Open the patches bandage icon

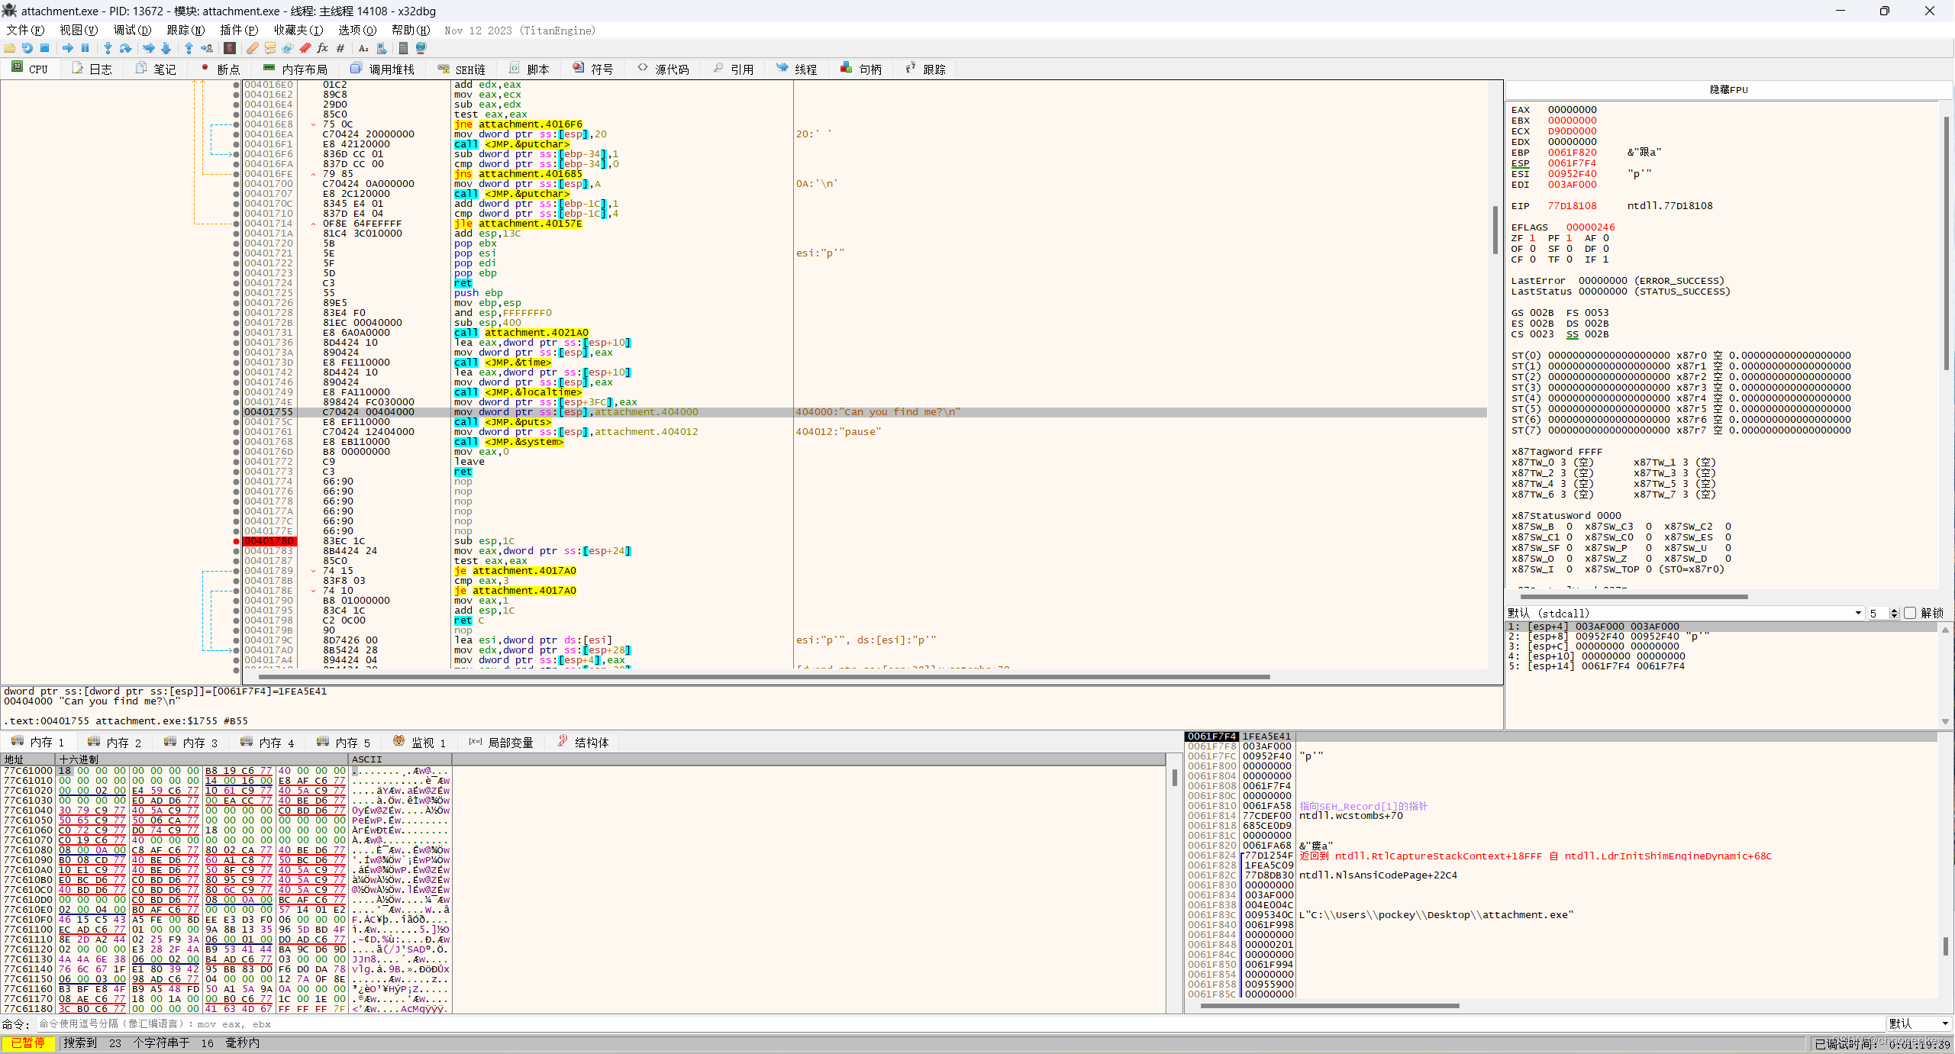[x=252, y=48]
